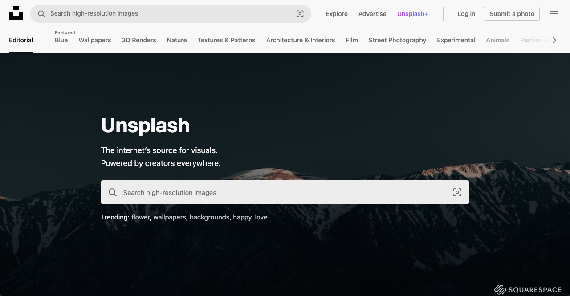Open the Textures & Patterns category
This screenshot has height=296, width=570.
coord(227,40)
